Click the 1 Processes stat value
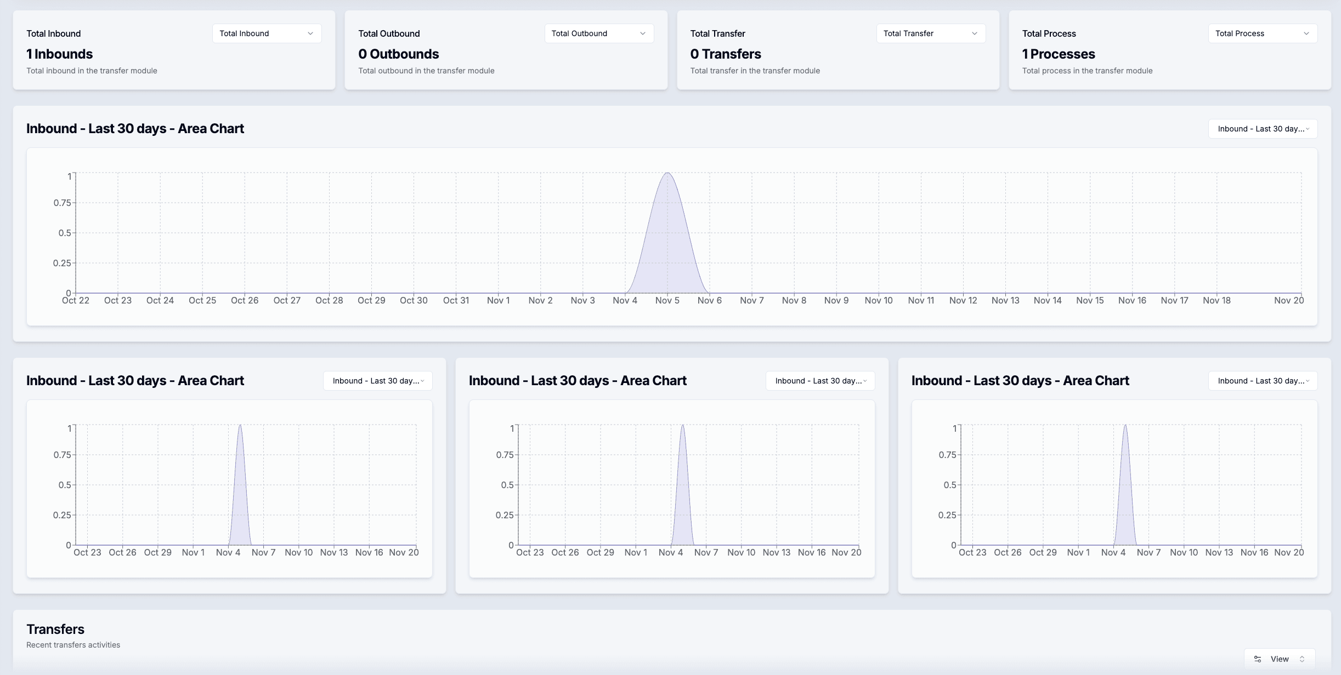Image resolution: width=1341 pixels, height=675 pixels. (x=1058, y=54)
